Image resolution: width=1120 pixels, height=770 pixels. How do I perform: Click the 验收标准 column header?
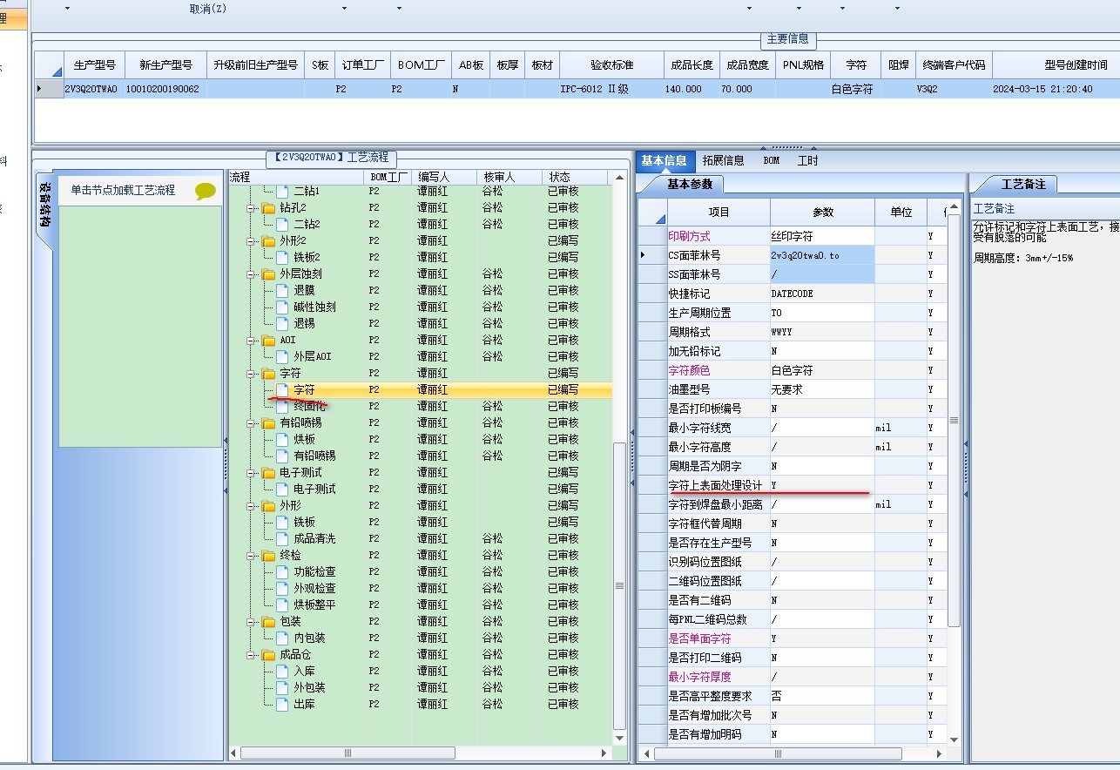tap(612, 65)
